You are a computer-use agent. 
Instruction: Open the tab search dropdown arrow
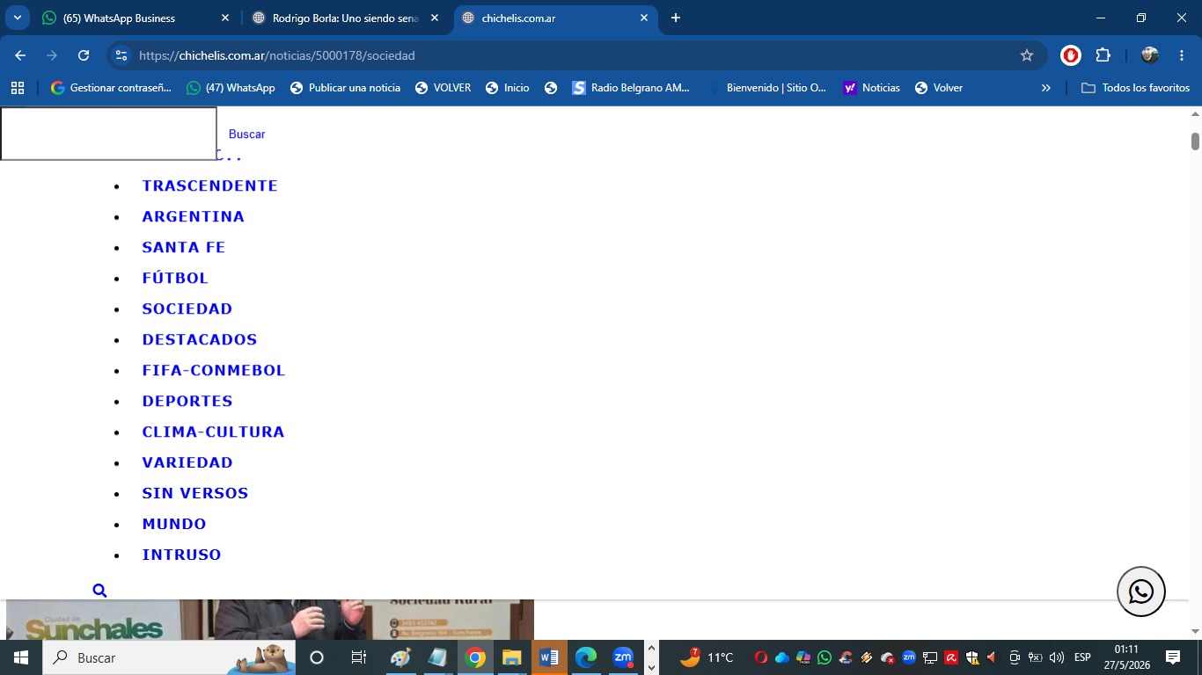point(18,18)
